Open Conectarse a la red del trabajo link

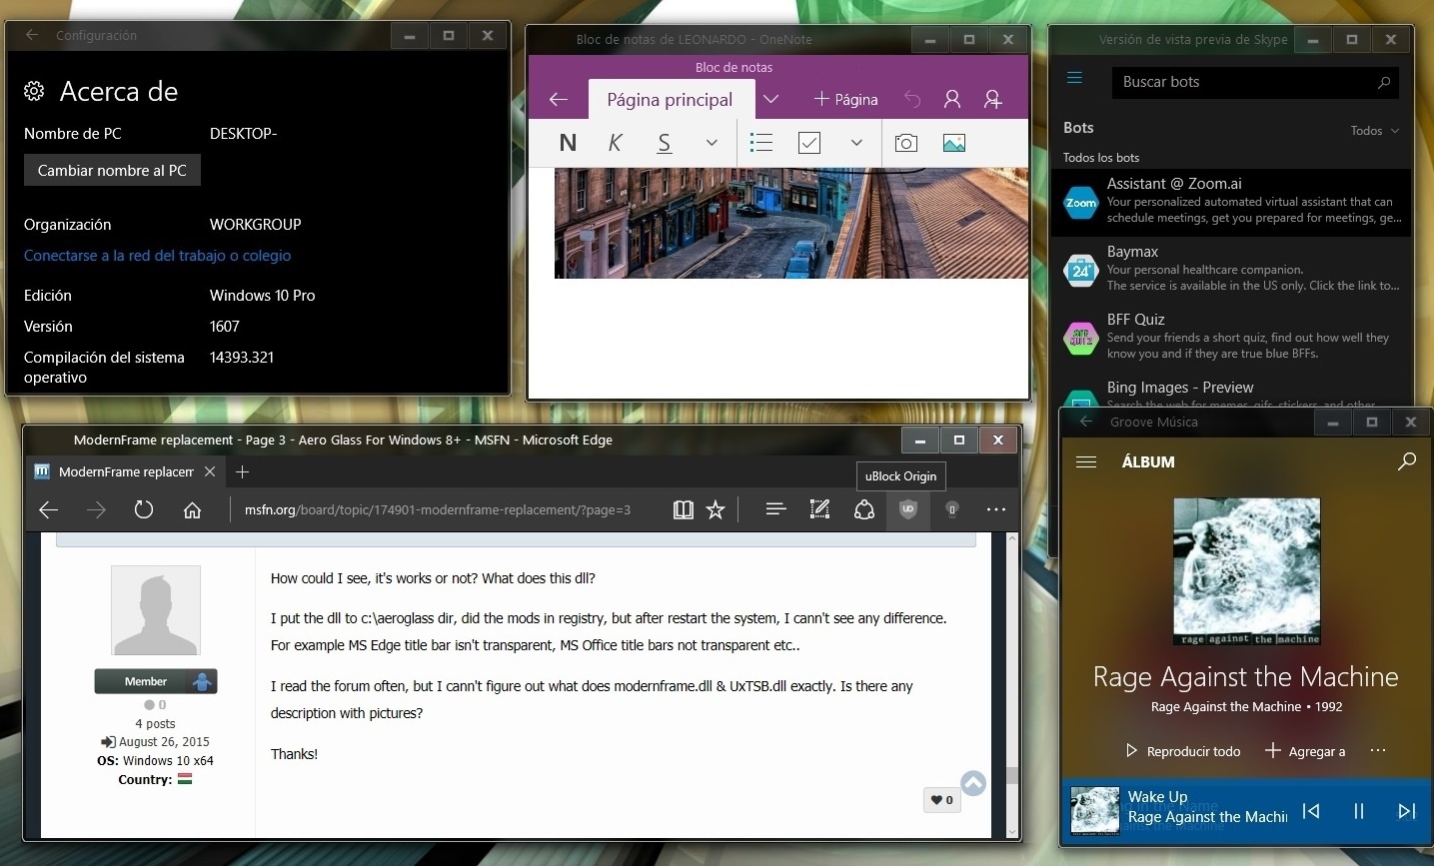158,256
